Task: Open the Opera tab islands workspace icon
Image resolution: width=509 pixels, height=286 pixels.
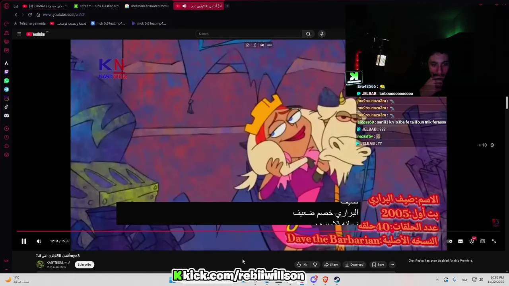Action: 16,6
